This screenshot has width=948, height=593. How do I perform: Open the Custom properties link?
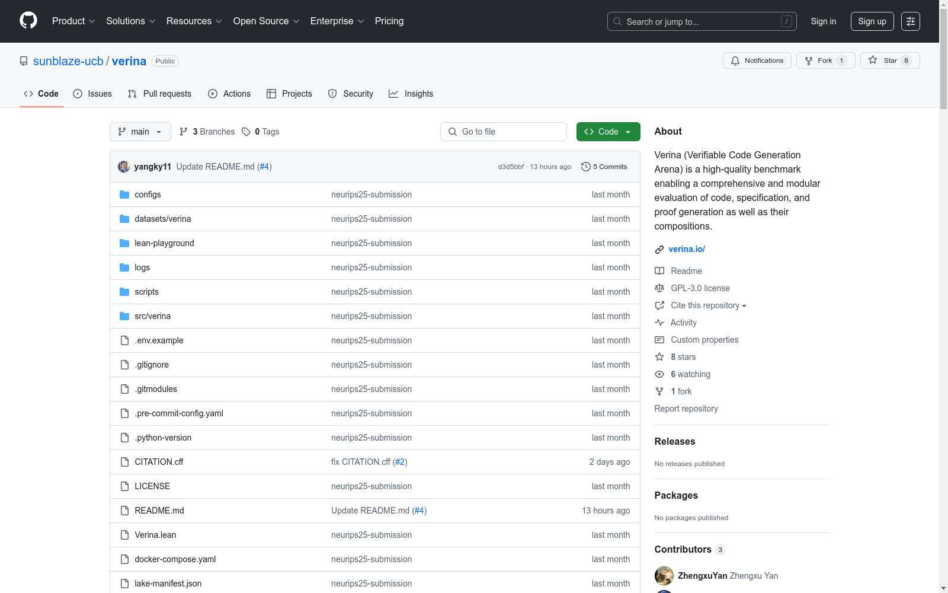tap(704, 340)
